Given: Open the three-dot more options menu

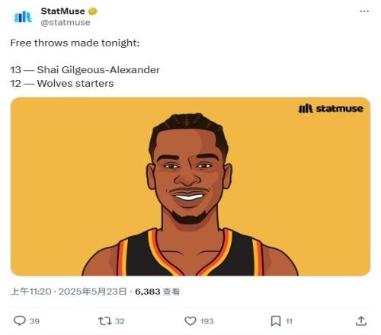Looking at the screenshot, I should (x=364, y=11).
